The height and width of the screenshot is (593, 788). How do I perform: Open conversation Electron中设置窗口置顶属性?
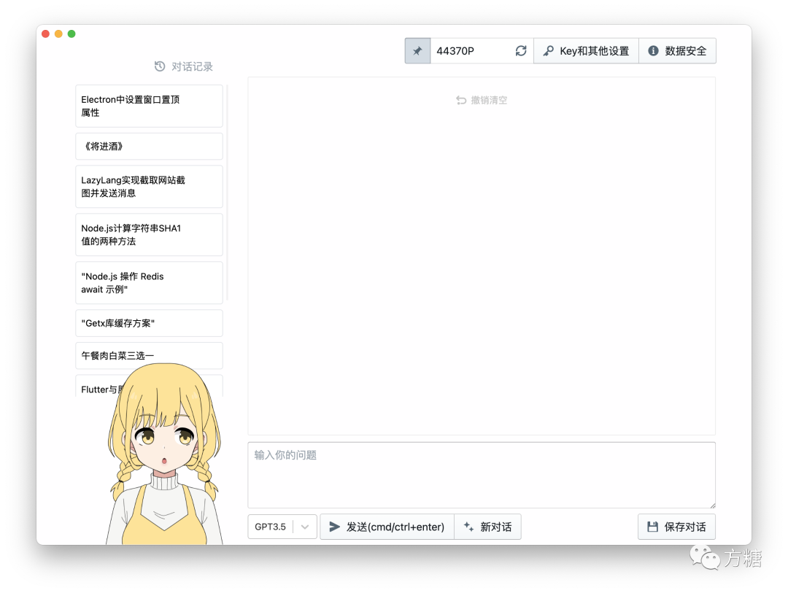[149, 106]
